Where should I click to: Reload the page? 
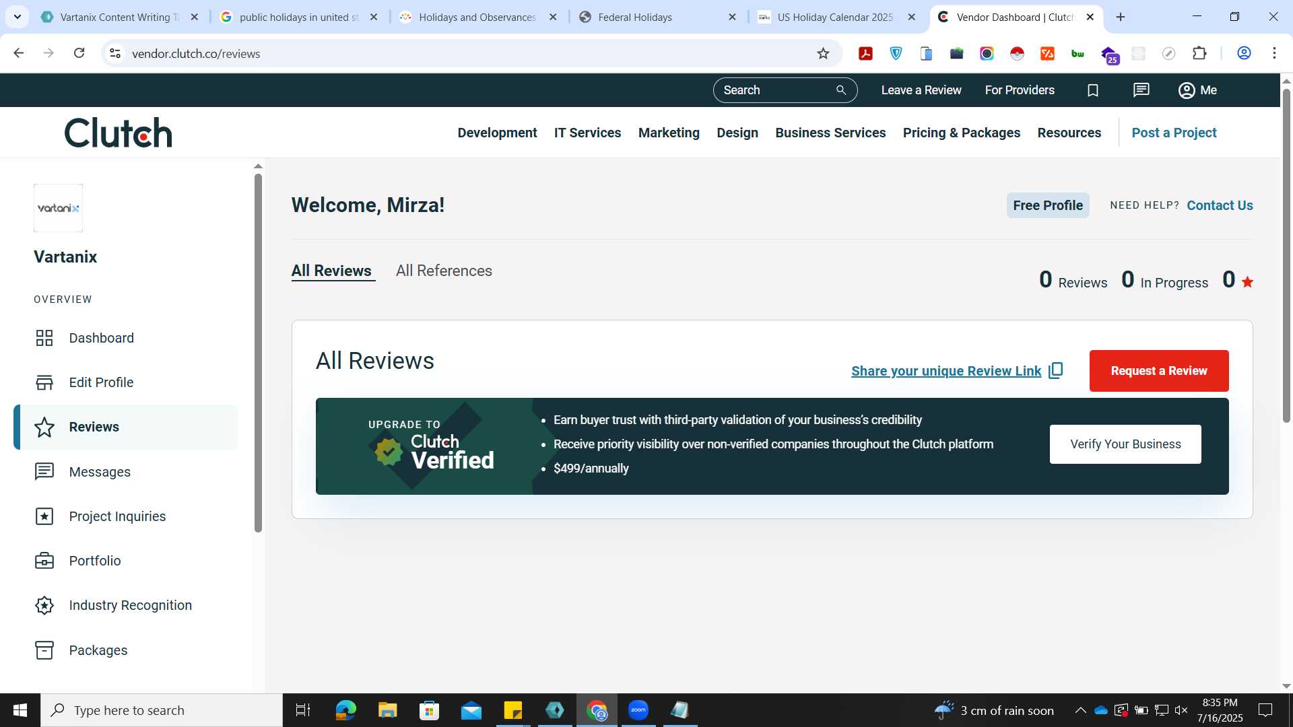point(79,53)
